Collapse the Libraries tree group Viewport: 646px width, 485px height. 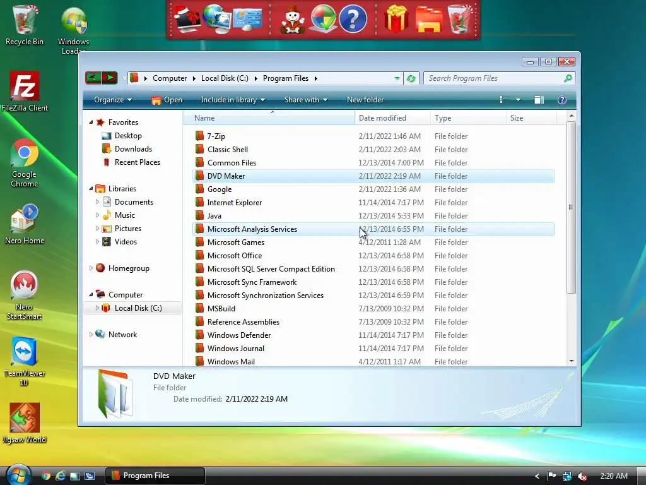tap(91, 189)
